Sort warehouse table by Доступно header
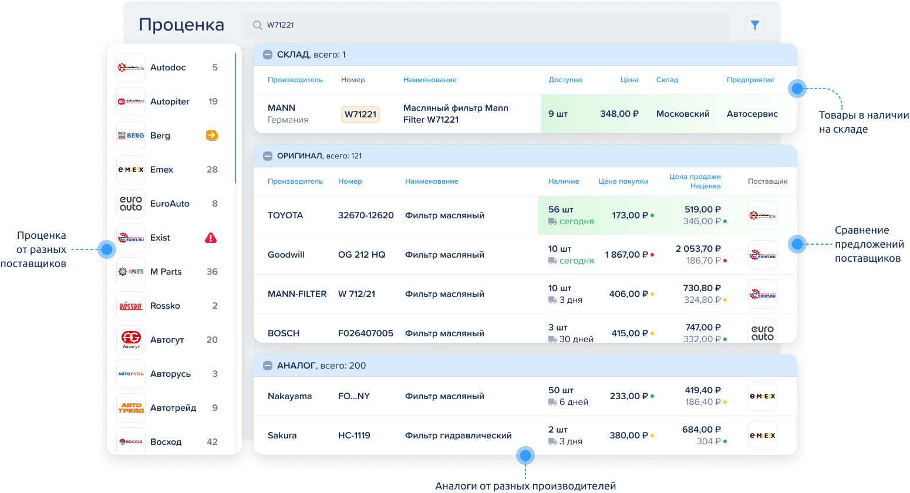Viewport: 910px width, 493px height. (x=565, y=80)
